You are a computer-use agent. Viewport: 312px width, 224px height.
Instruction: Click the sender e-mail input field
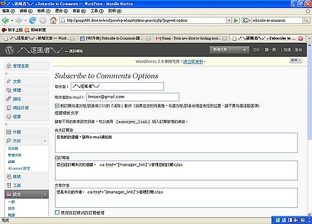click(x=133, y=97)
